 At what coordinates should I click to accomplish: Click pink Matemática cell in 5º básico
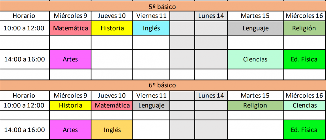70,28
